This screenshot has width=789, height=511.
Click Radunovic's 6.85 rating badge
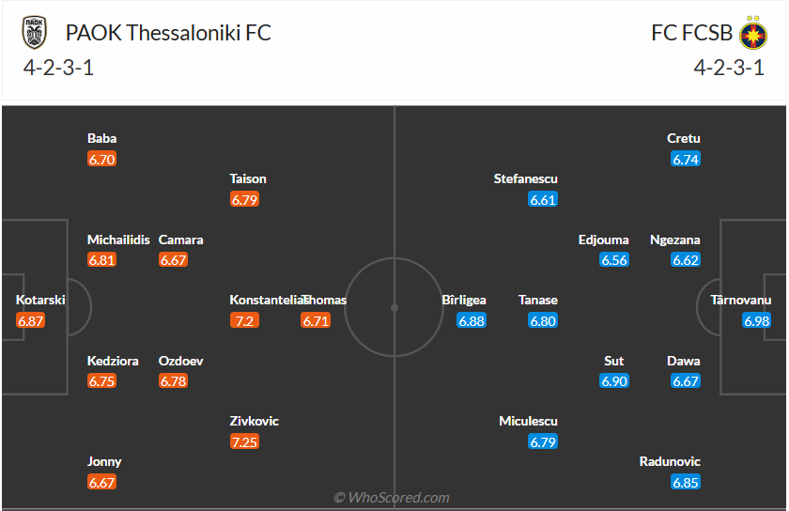(686, 482)
